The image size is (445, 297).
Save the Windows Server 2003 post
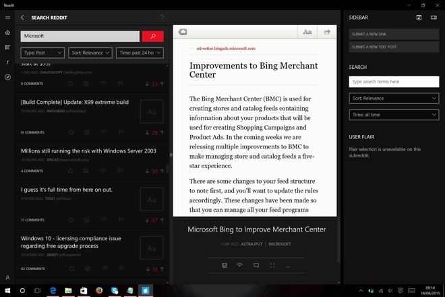86,171
